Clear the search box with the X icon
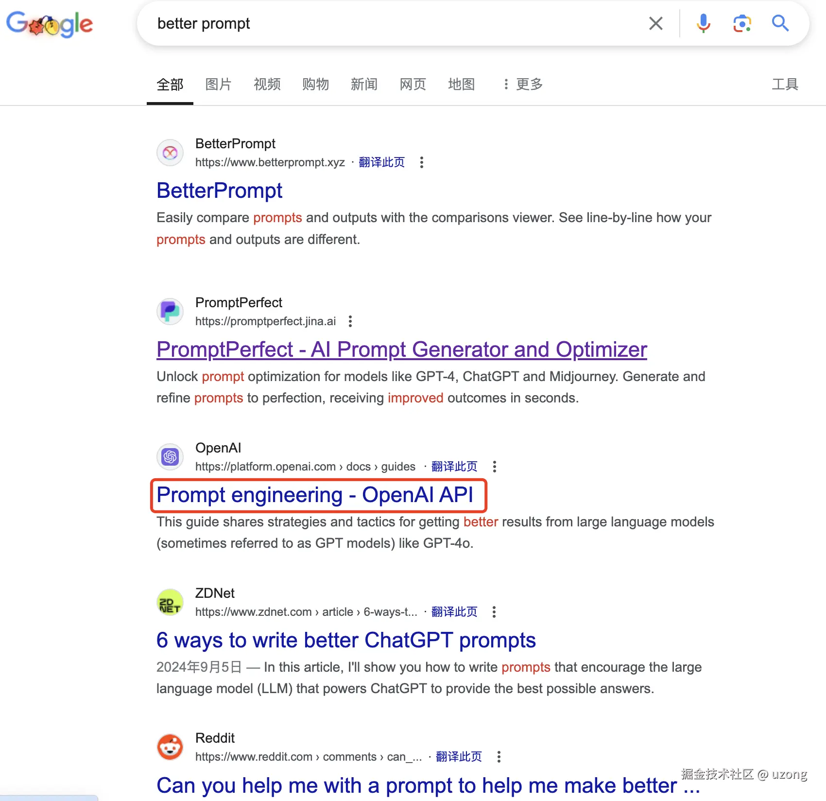Image resolution: width=826 pixels, height=801 pixels. pyautogui.click(x=655, y=23)
